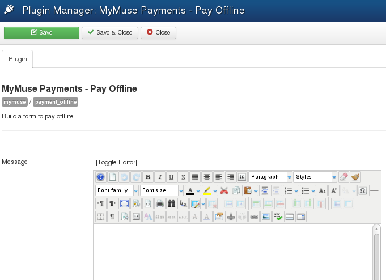Open the style/font edit AA icon
The height and width of the screenshot is (280, 386).
tap(148, 217)
